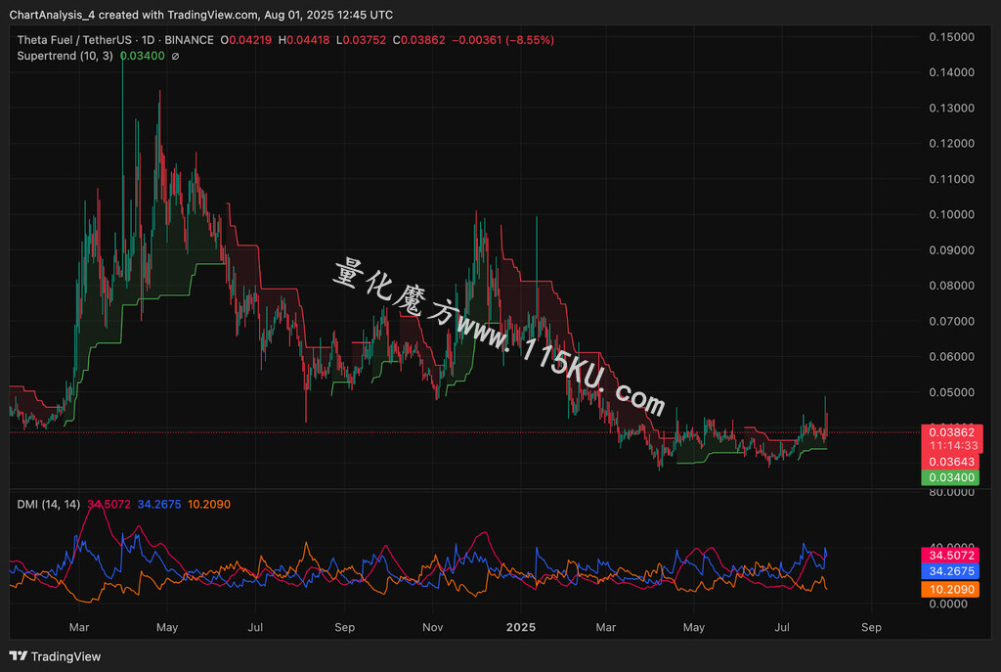
Task: Click the 2025 label on time axis
Action: pyautogui.click(x=520, y=627)
